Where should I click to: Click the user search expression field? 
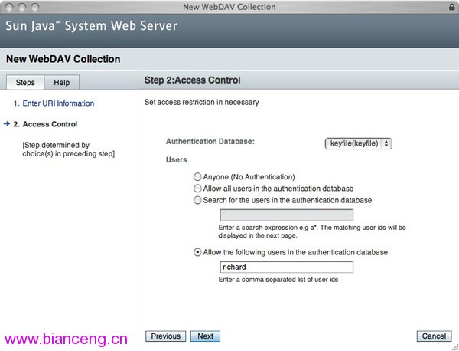coord(286,215)
